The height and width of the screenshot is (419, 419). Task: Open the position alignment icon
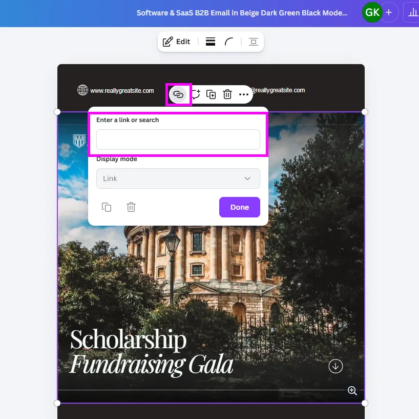(254, 42)
